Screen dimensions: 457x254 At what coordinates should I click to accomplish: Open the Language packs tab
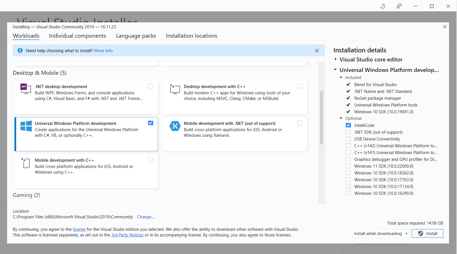pyautogui.click(x=136, y=36)
